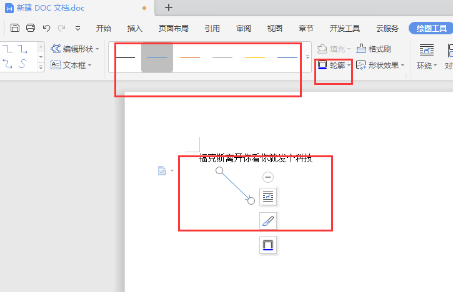Click the grayed Redo arrow
This screenshot has height=292, width=453.
pos(61,28)
